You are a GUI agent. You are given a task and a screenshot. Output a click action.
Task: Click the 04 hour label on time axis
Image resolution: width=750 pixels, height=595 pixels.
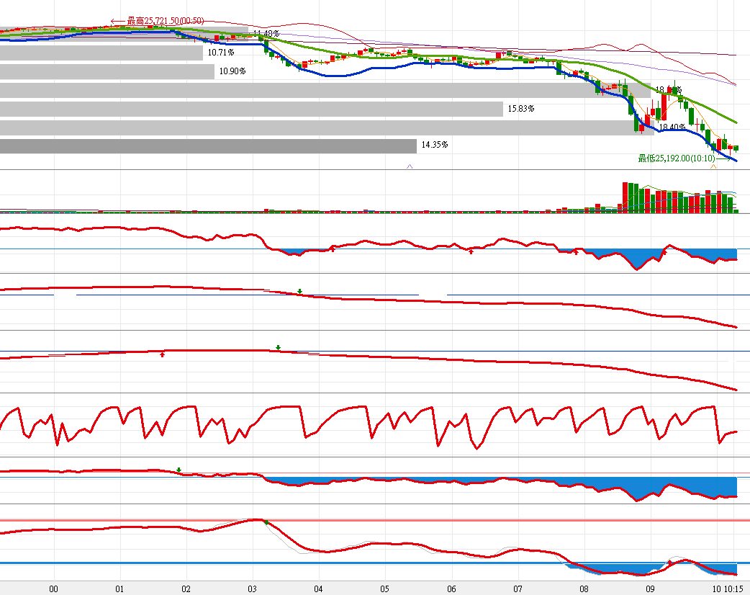(x=319, y=589)
